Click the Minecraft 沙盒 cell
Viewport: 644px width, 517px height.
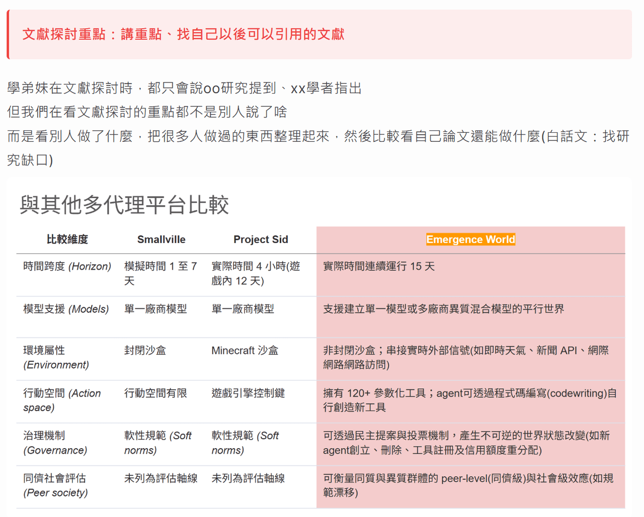(x=245, y=351)
